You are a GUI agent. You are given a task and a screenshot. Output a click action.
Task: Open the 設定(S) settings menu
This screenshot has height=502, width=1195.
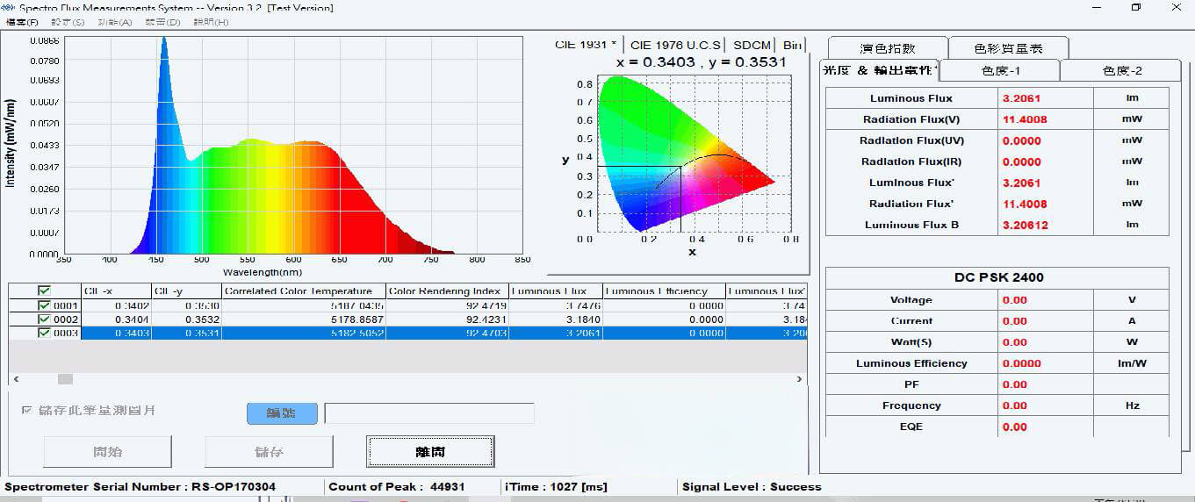[x=68, y=22]
